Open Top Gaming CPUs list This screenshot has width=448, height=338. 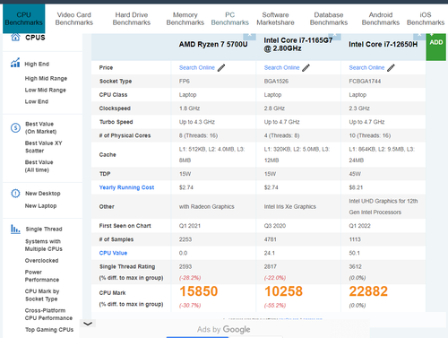49,330
